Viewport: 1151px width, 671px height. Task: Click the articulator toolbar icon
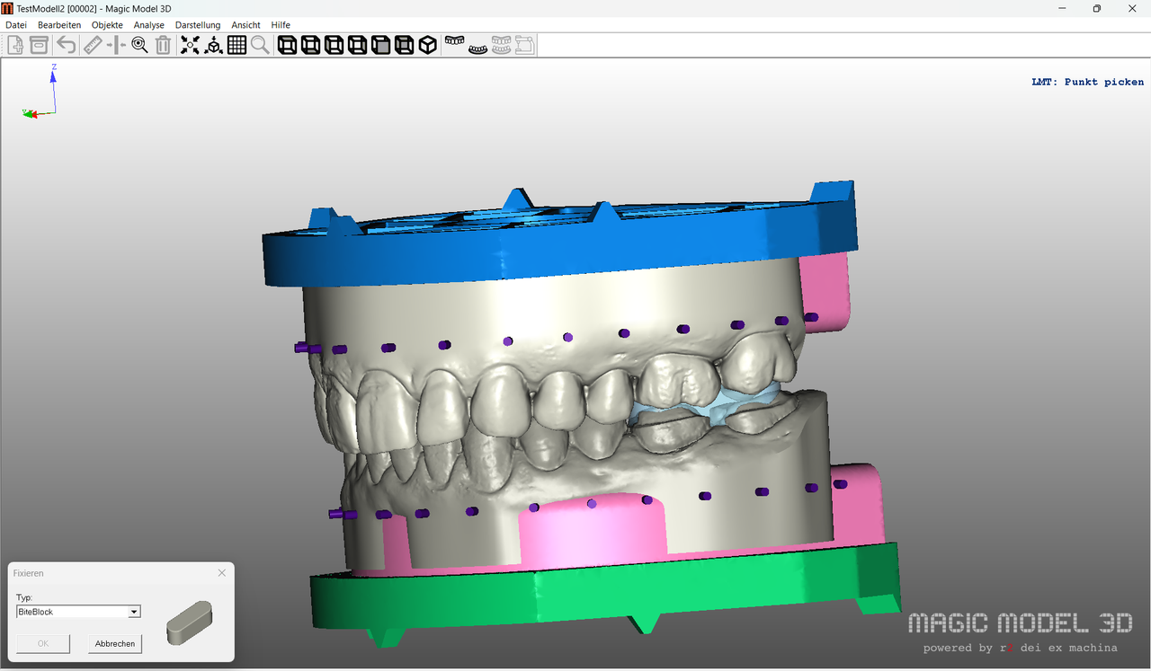click(524, 45)
